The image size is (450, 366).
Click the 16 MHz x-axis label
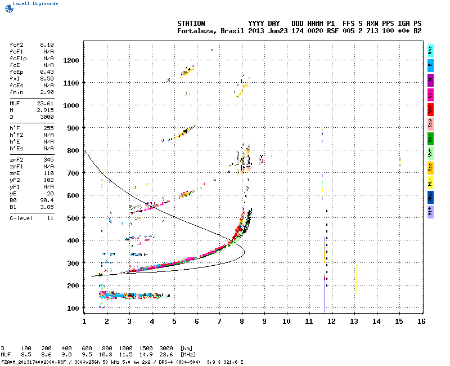(x=421, y=322)
